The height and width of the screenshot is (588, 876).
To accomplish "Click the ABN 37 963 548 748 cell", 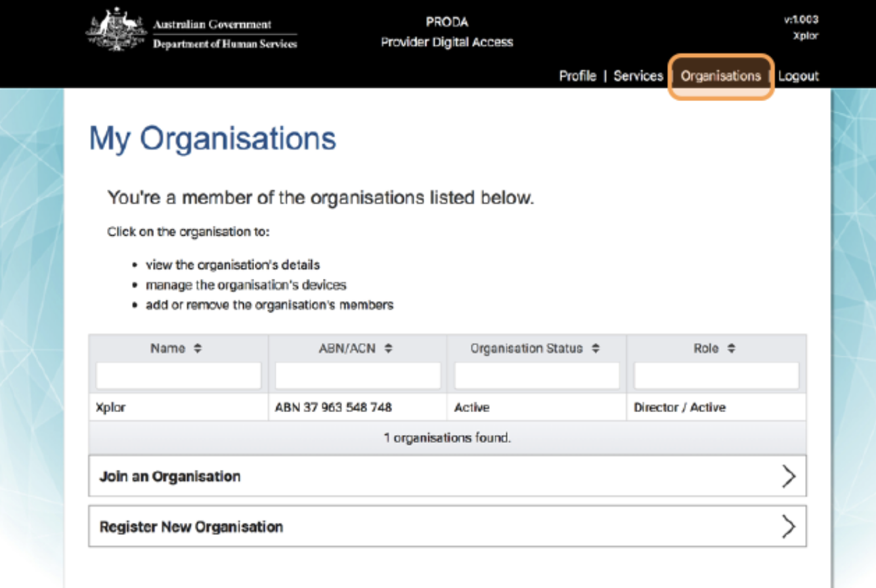I will (x=334, y=408).
